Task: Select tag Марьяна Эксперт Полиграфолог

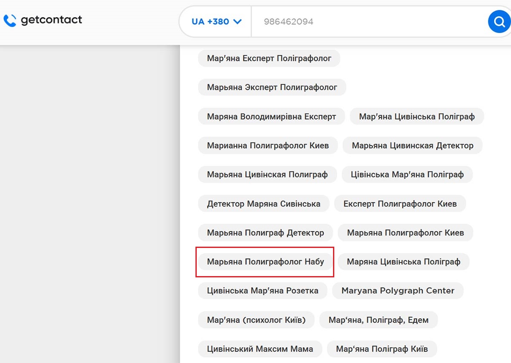Action: click(x=272, y=87)
